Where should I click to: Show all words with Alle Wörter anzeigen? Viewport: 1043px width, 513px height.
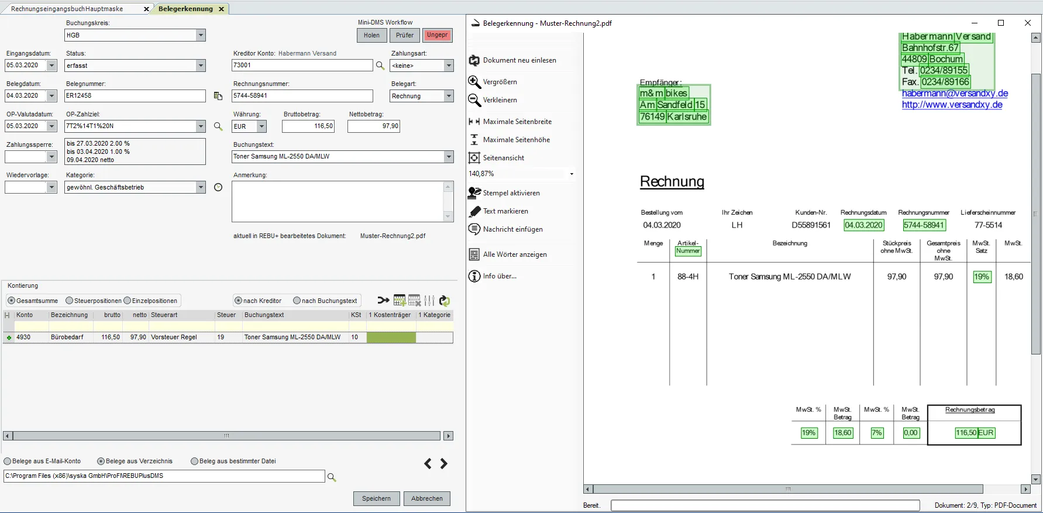474,254
